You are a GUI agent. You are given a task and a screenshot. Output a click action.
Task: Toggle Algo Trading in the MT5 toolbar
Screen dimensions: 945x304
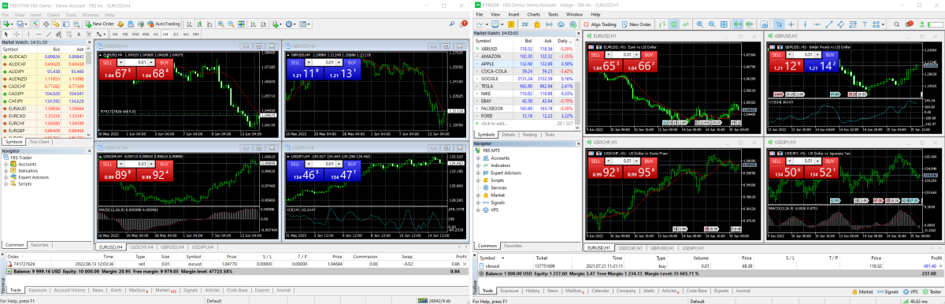tap(598, 24)
